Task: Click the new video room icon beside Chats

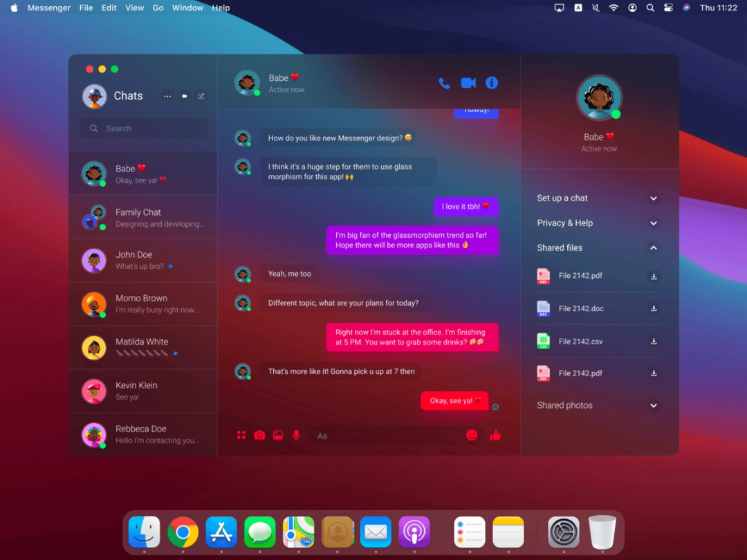Action: [x=185, y=96]
